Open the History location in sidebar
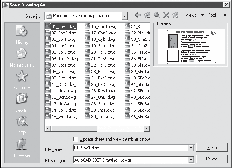232x168 pixels. point(22,35)
